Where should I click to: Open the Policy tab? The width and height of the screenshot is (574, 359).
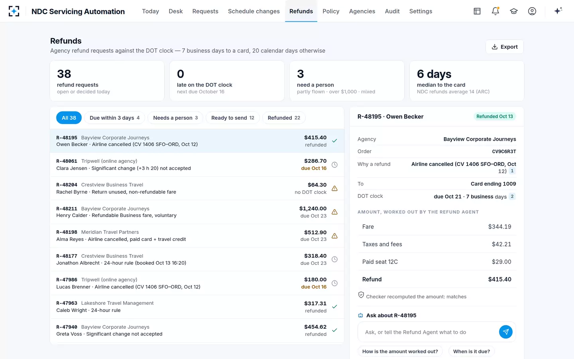tap(331, 11)
